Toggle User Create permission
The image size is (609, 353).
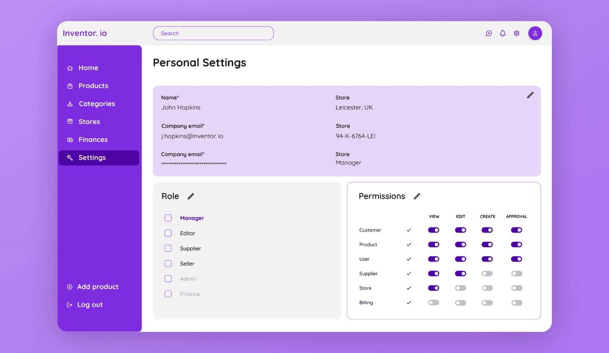pyautogui.click(x=487, y=259)
